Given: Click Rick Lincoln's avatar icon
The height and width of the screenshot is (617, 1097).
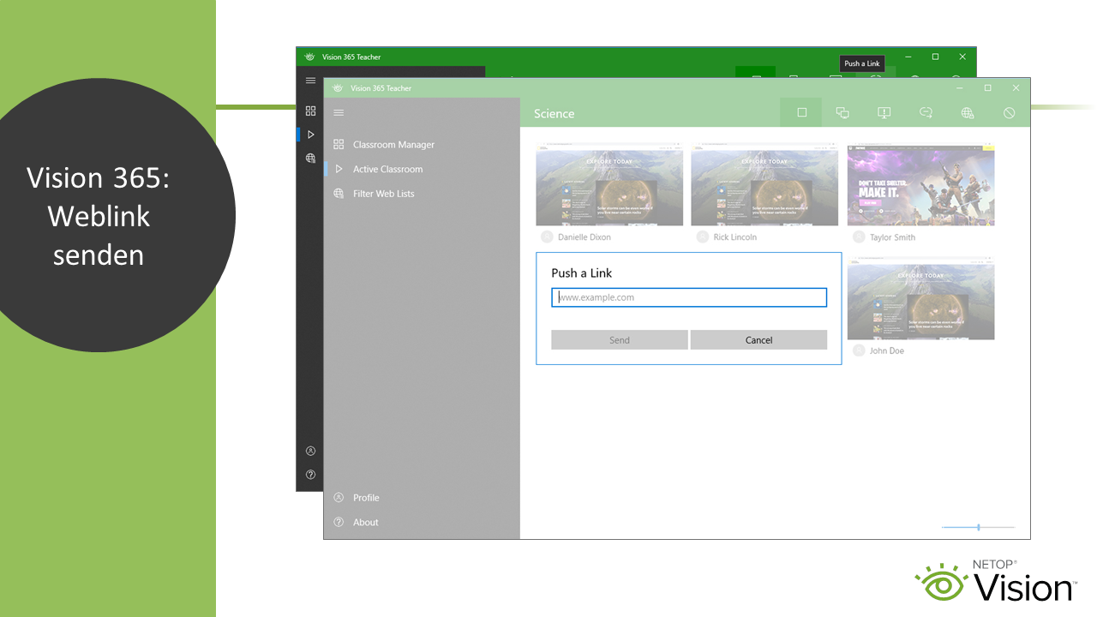Looking at the screenshot, I should click(x=703, y=237).
